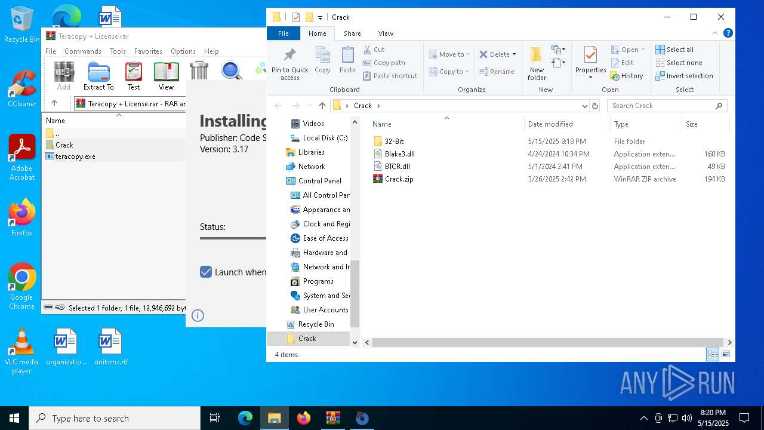Click Refresh next to address bar
The image size is (764, 430).
594,106
